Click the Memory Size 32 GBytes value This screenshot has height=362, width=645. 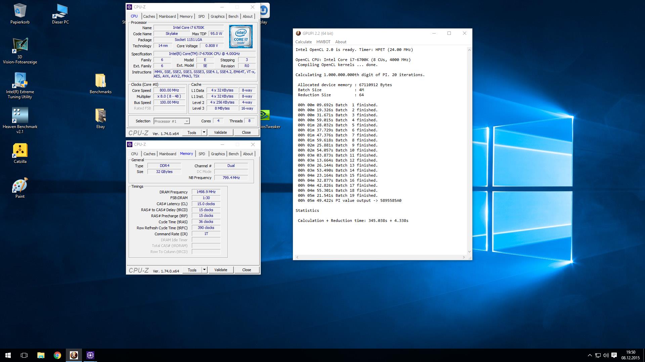(164, 172)
